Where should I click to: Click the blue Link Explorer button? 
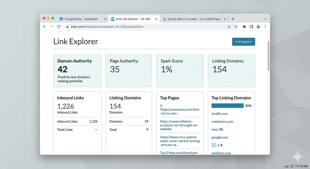(x=243, y=42)
